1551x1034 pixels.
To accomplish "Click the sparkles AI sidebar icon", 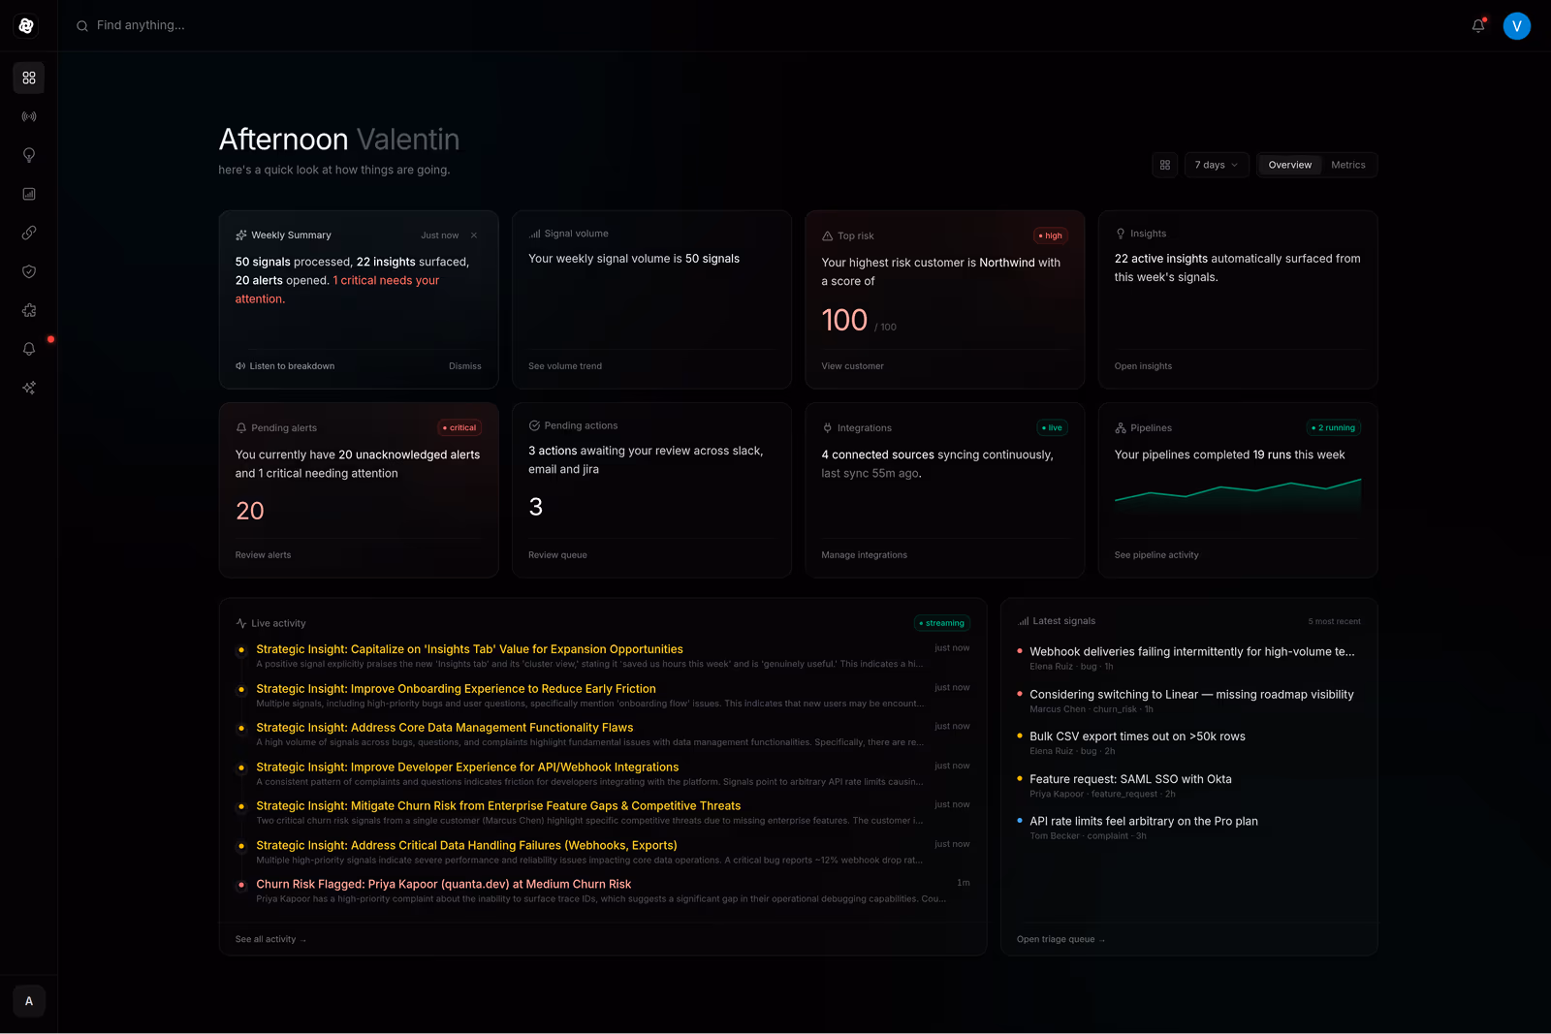I will (29, 388).
